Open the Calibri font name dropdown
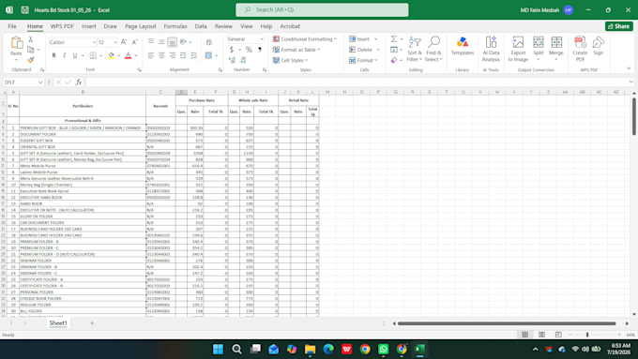This screenshot has width=638, height=359. tap(94, 42)
